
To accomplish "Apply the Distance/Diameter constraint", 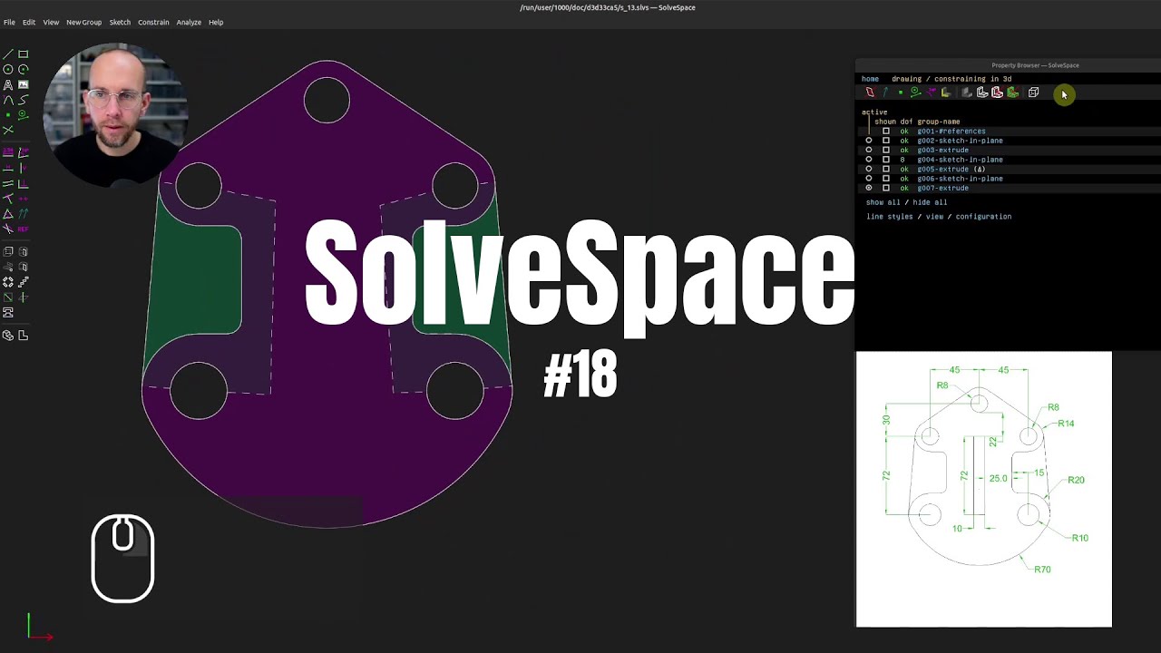I will pos(8,151).
